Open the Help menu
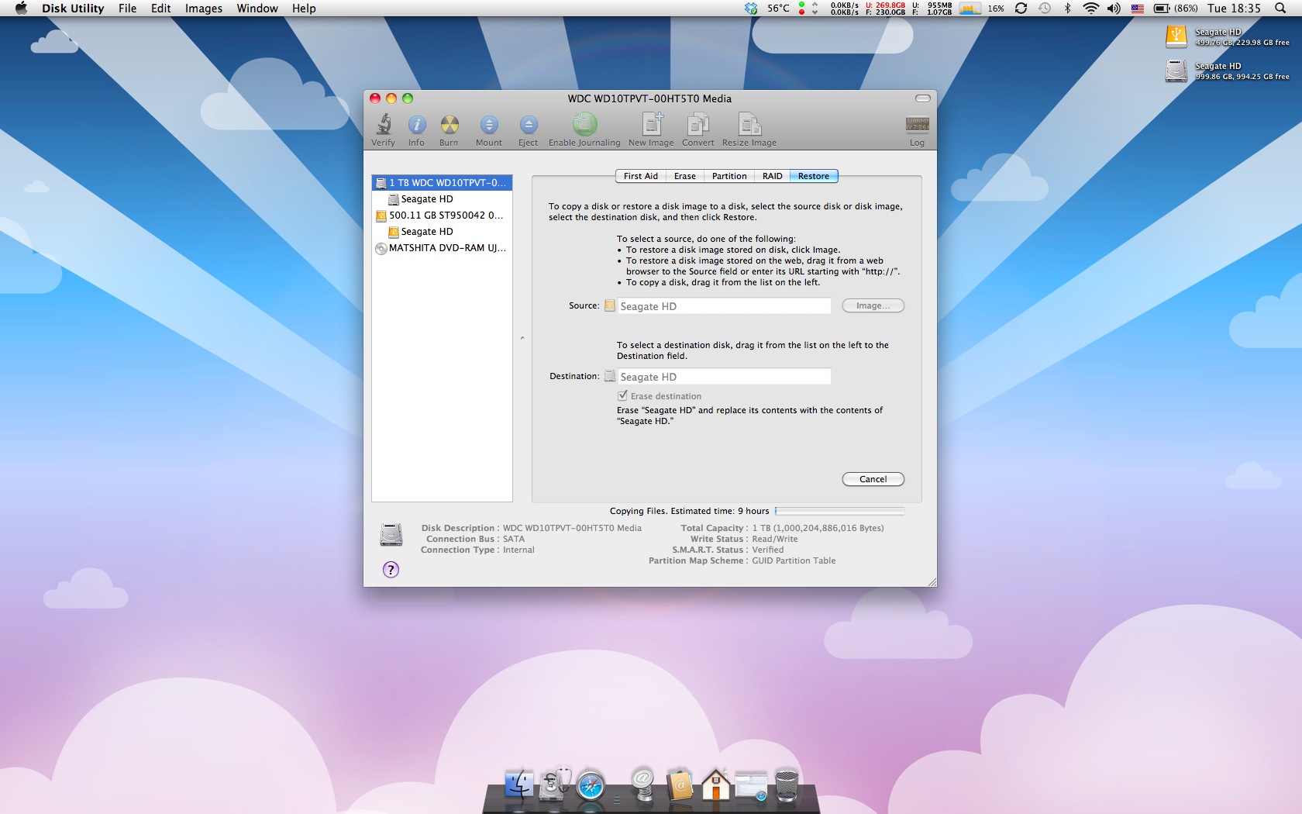This screenshot has width=1302, height=814. pyautogui.click(x=304, y=9)
